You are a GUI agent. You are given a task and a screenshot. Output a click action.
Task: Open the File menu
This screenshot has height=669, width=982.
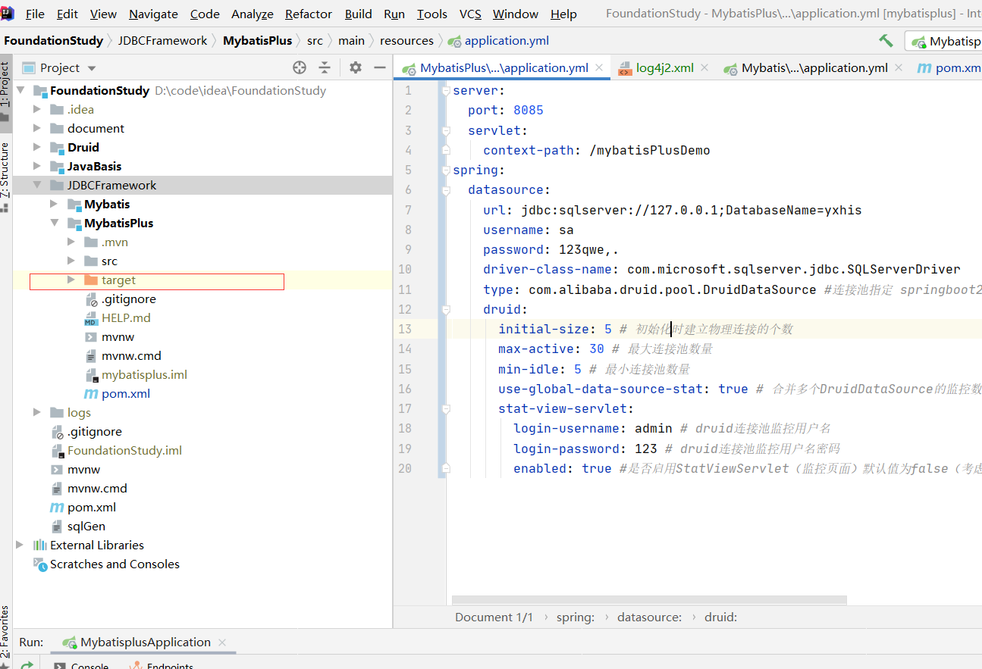pyautogui.click(x=35, y=14)
